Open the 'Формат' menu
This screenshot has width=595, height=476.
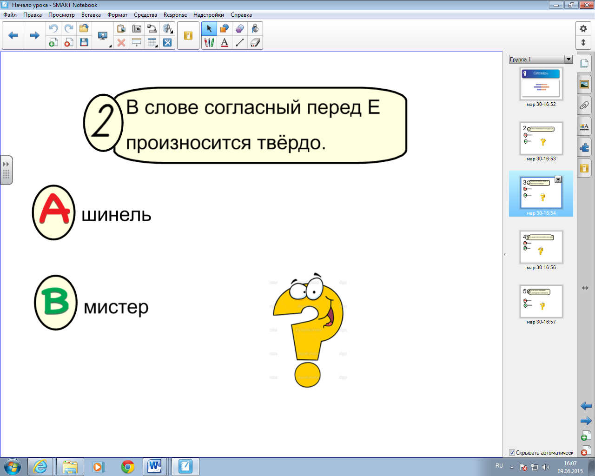coord(117,15)
